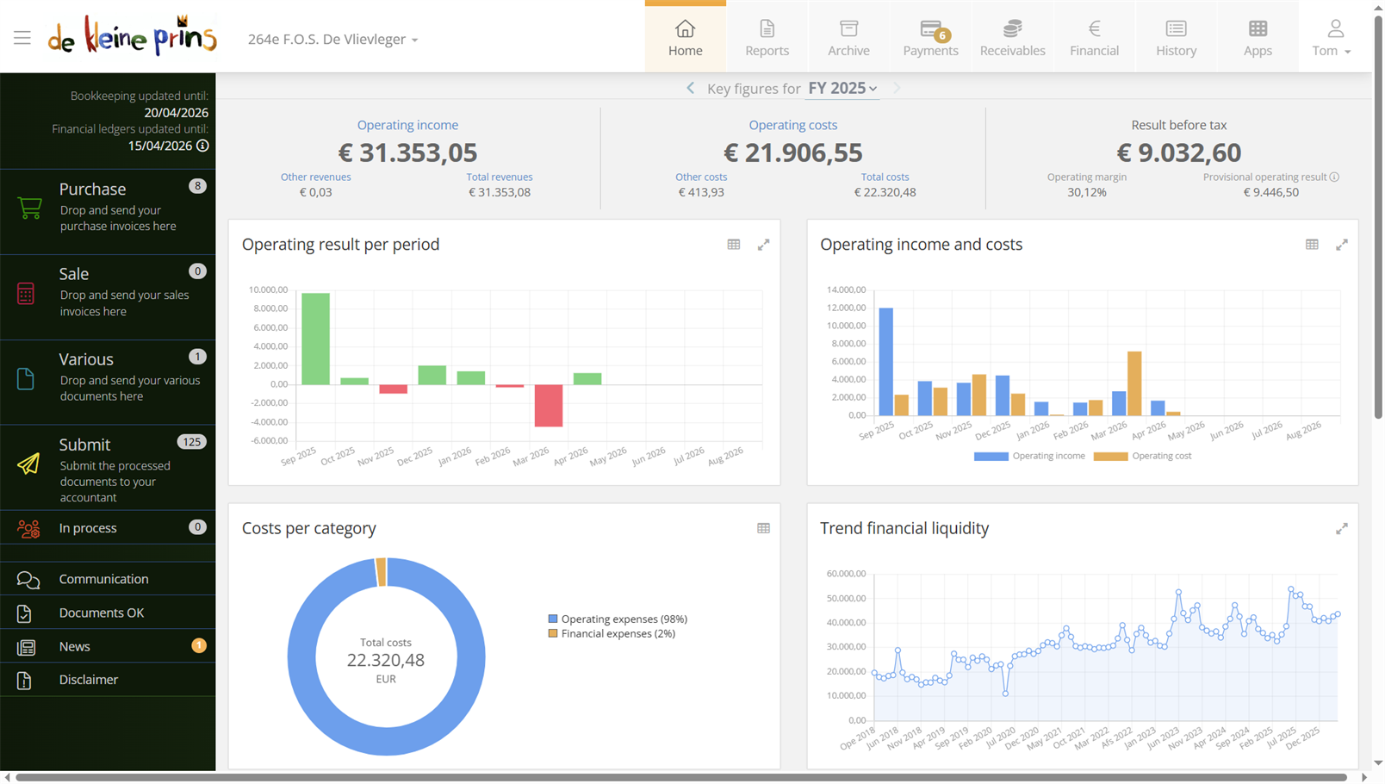This screenshot has width=1385, height=784.
Task: Open the Tom user menu
Action: [1332, 38]
